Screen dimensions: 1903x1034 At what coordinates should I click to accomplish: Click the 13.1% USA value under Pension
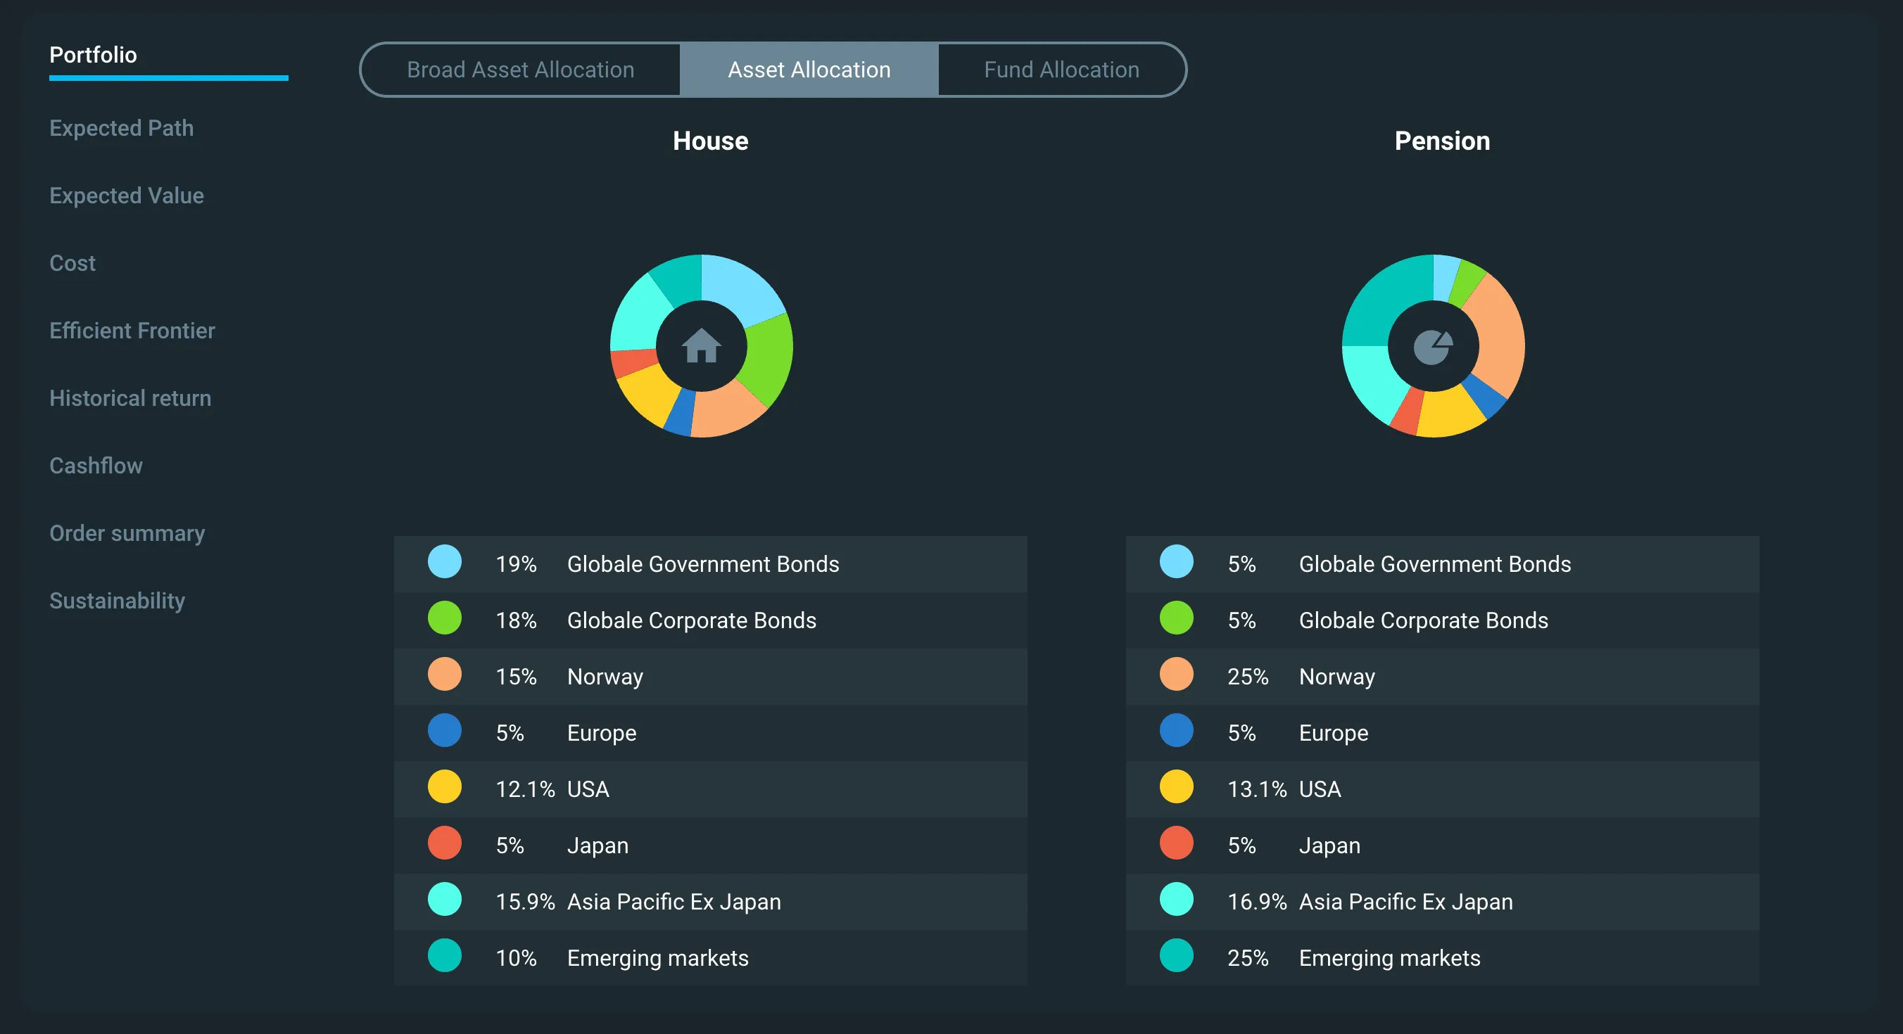coord(1258,789)
